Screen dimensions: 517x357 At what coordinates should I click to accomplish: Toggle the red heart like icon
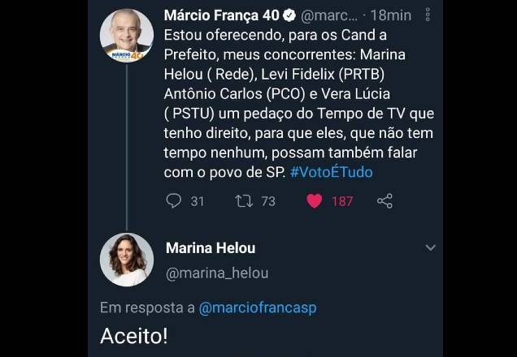[315, 200]
